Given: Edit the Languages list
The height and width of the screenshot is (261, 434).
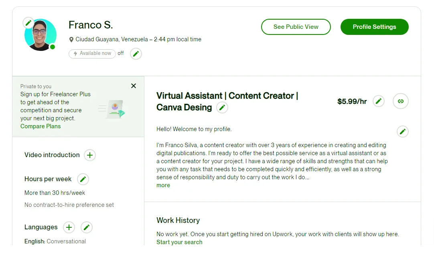Looking at the screenshot, I should click(x=87, y=227).
